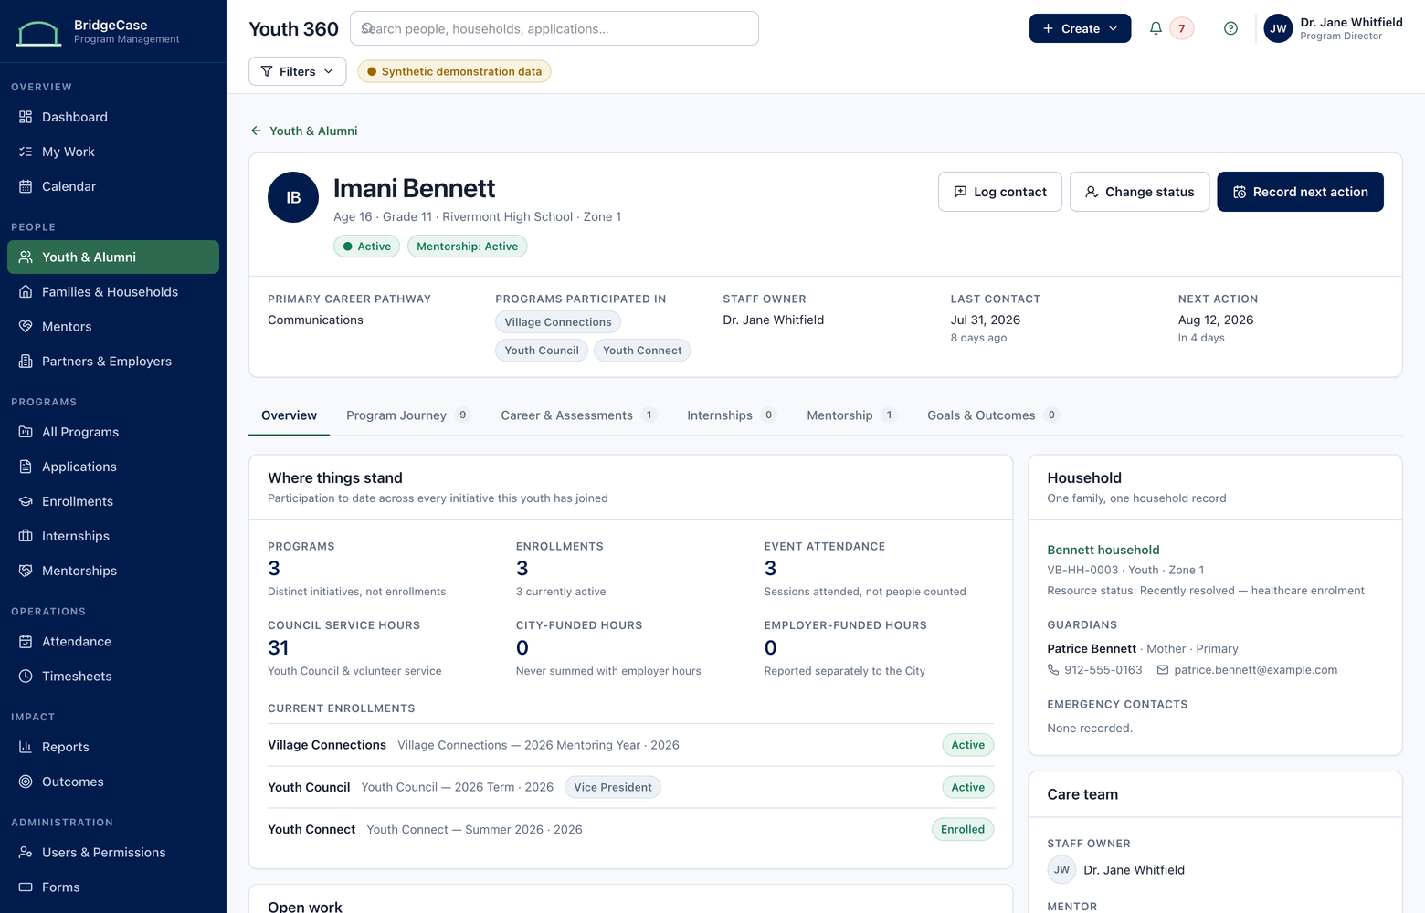This screenshot has width=1425, height=913.
Task: Switch to the Internships tab
Action: click(732, 415)
